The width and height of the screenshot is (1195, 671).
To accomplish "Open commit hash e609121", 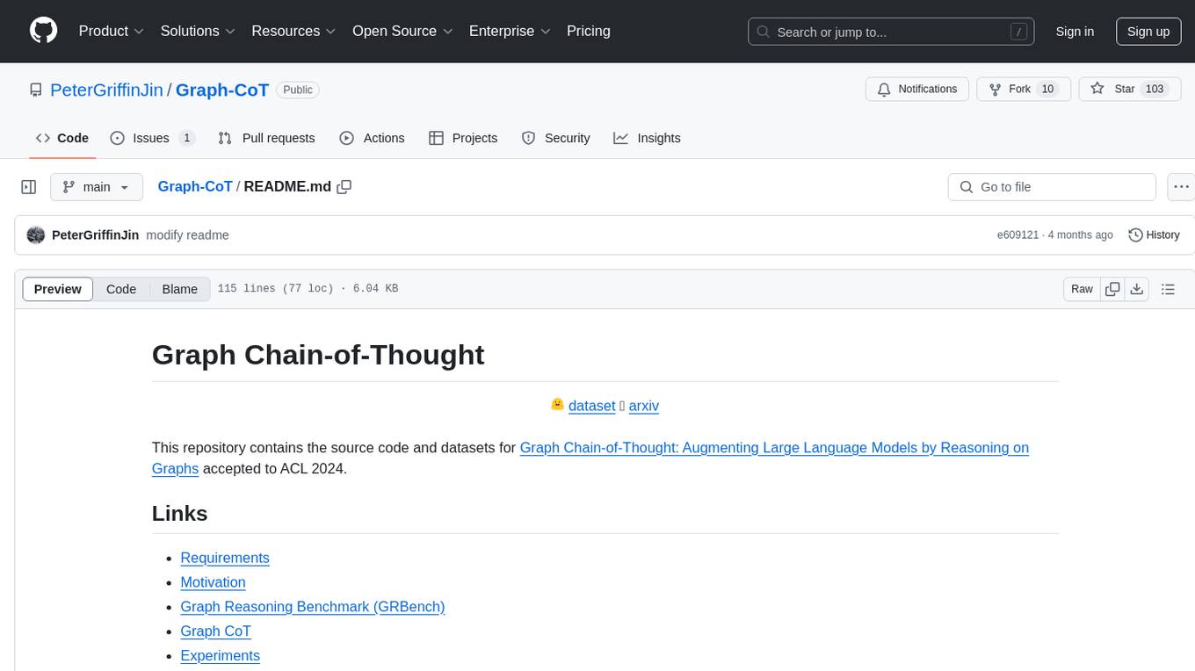I will 1018,235.
